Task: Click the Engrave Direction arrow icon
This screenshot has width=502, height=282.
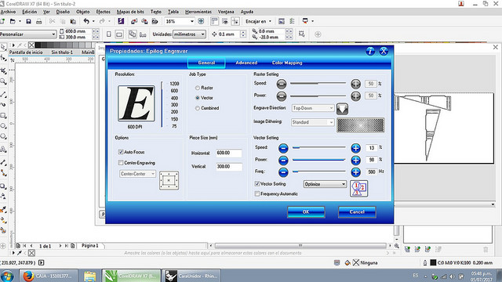Action: [x=342, y=109]
